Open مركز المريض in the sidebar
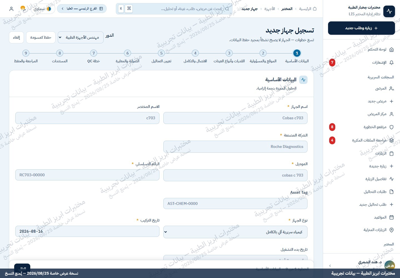This screenshot has height=278, width=400. coord(361,114)
